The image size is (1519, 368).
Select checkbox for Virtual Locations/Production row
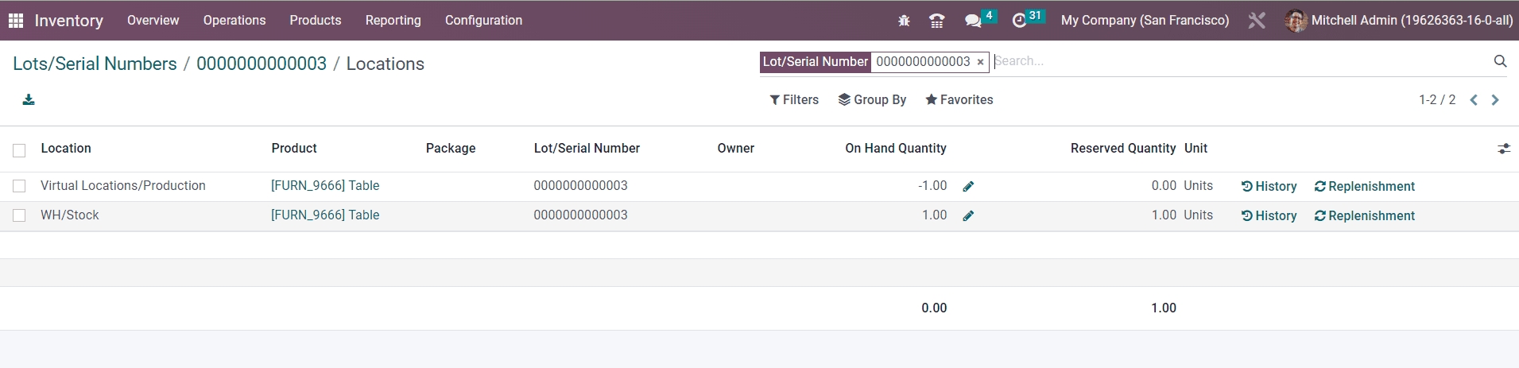click(19, 186)
